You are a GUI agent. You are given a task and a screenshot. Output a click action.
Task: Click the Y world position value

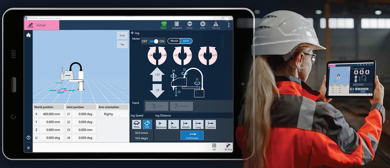[x=51, y=122]
